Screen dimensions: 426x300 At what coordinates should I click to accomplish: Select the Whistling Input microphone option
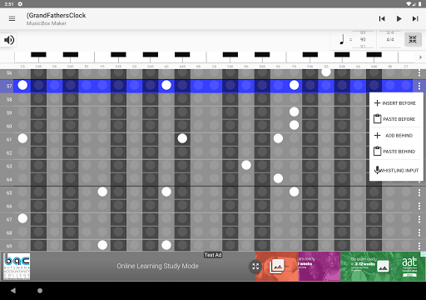pyautogui.click(x=396, y=170)
